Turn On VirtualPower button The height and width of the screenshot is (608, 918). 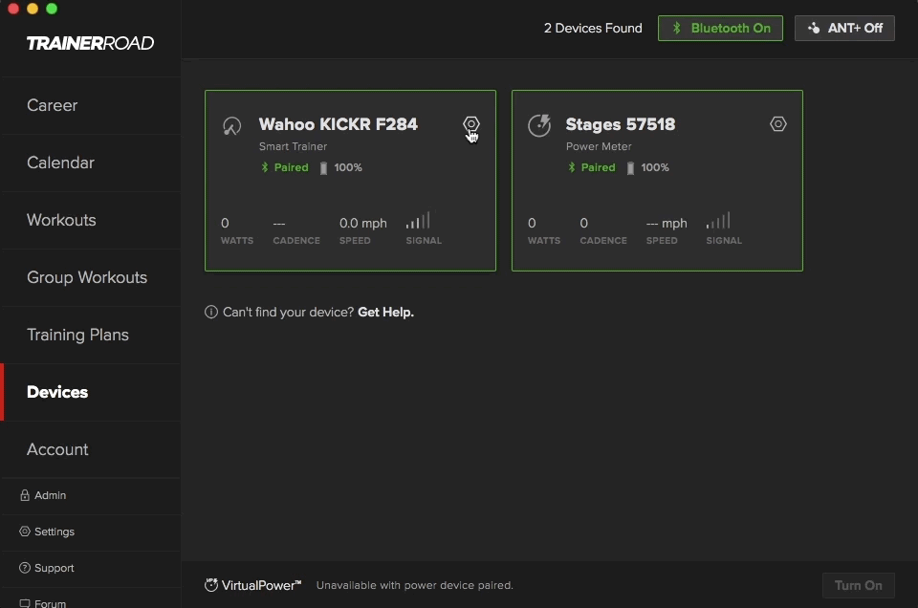859,585
